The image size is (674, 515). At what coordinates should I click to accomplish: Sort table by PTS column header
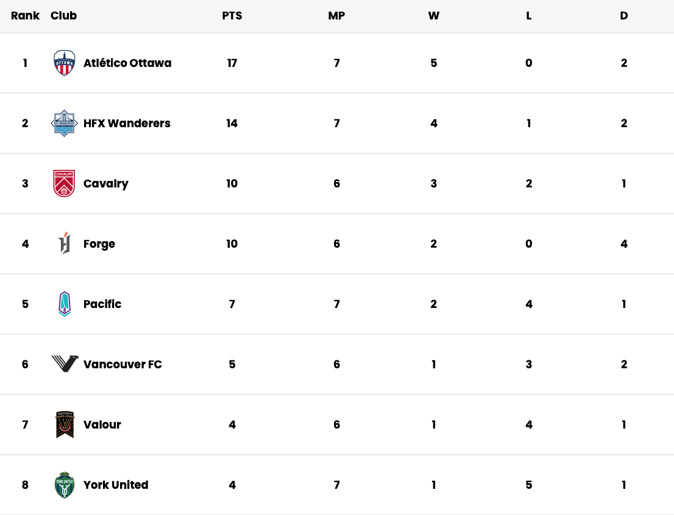pos(232,16)
